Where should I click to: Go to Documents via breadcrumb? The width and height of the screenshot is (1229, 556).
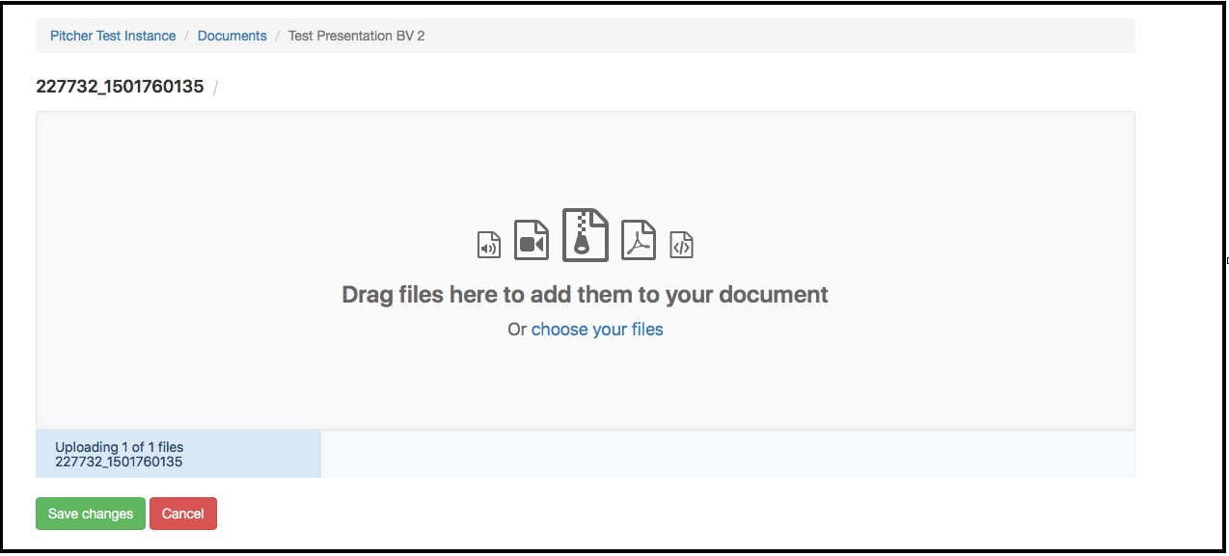coord(232,36)
